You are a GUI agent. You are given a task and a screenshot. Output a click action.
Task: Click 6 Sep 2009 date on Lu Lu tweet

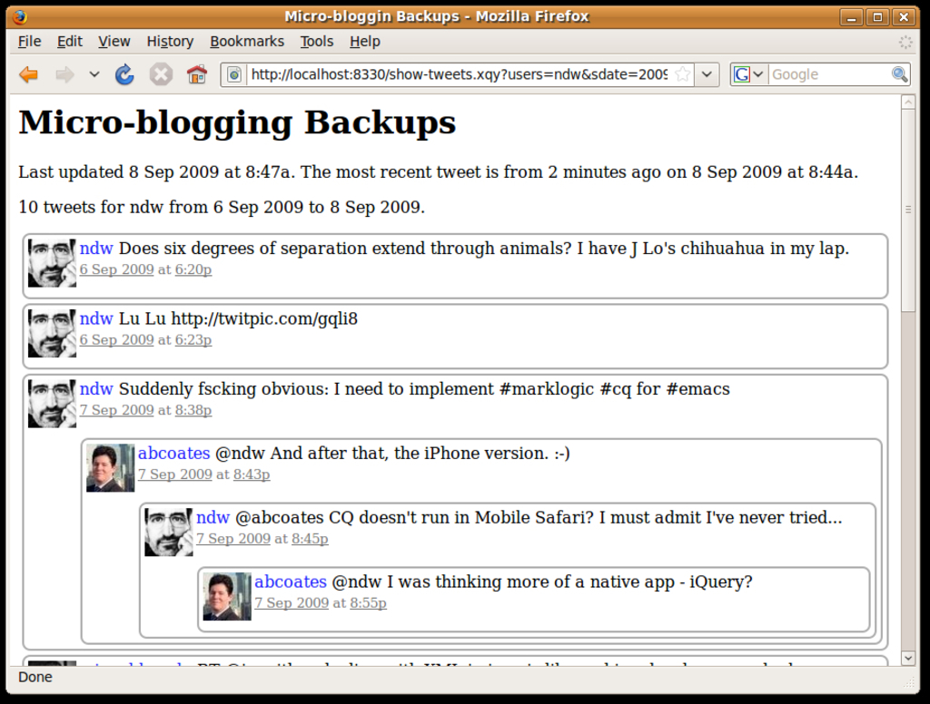[x=117, y=340]
